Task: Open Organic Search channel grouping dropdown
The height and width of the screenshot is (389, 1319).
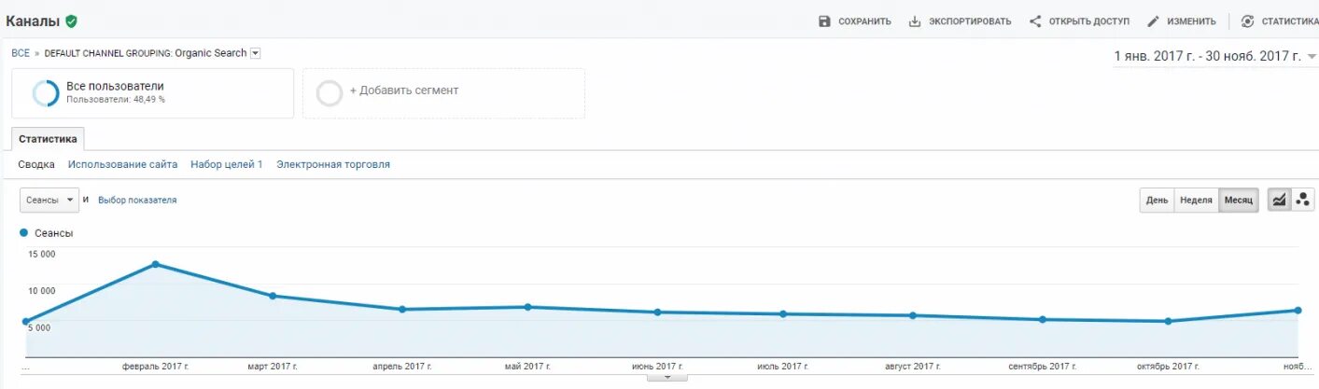Action: click(x=256, y=53)
